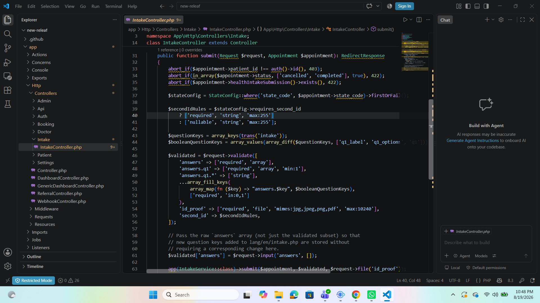Open chat settings gear icon
Viewport: 540px width, 303px height.
(501, 20)
